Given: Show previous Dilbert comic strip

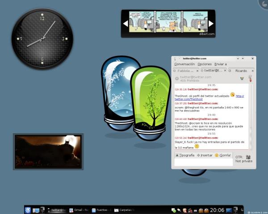Looking at the screenshot, I should [x=126, y=24].
